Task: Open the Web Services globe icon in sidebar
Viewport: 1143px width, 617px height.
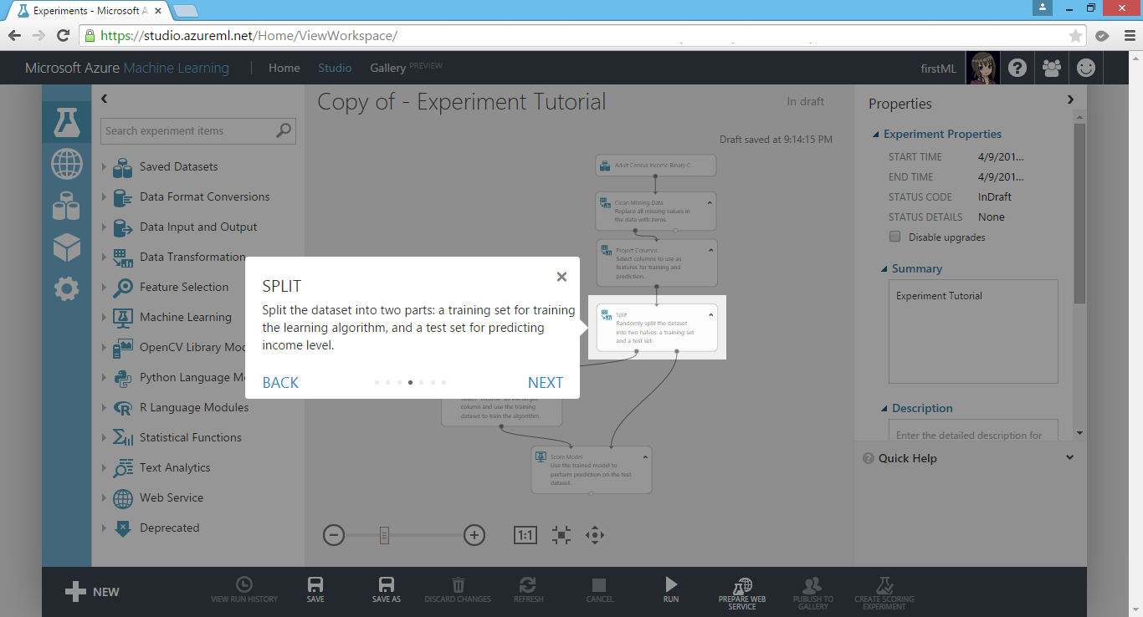Action: click(66, 164)
